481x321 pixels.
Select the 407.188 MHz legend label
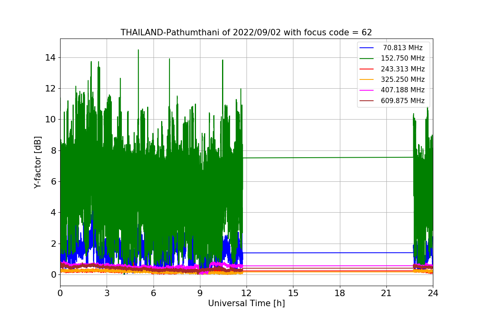402,90
